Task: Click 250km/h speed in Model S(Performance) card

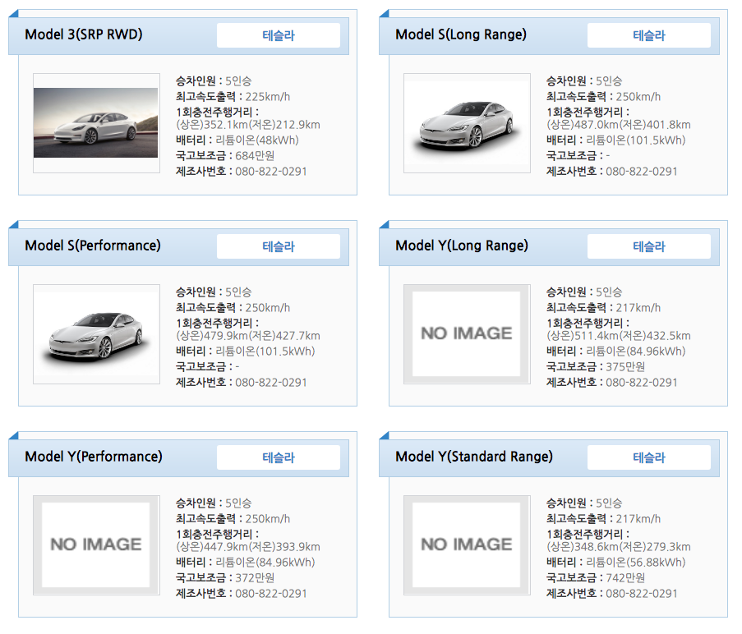Action: pyautogui.click(x=268, y=308)
